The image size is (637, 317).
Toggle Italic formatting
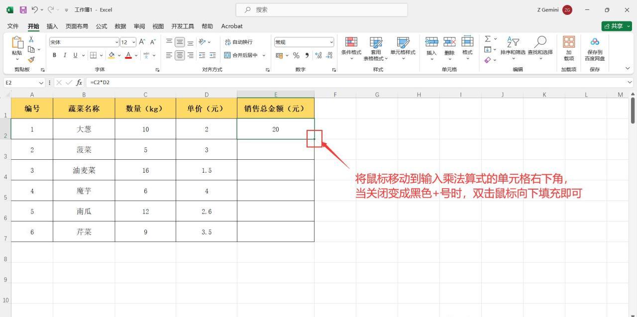tap(65, 55)
